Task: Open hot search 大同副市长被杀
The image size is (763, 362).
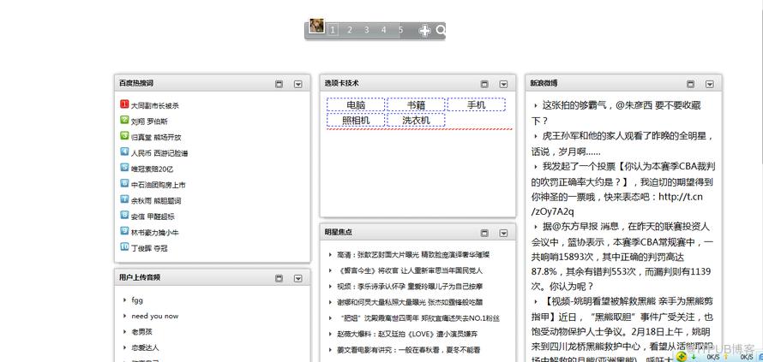Action: coord(155,105)
